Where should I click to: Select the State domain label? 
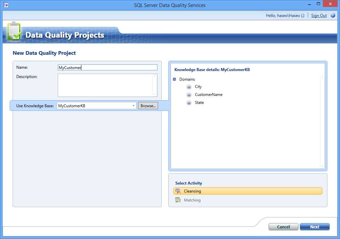[199, 103]
